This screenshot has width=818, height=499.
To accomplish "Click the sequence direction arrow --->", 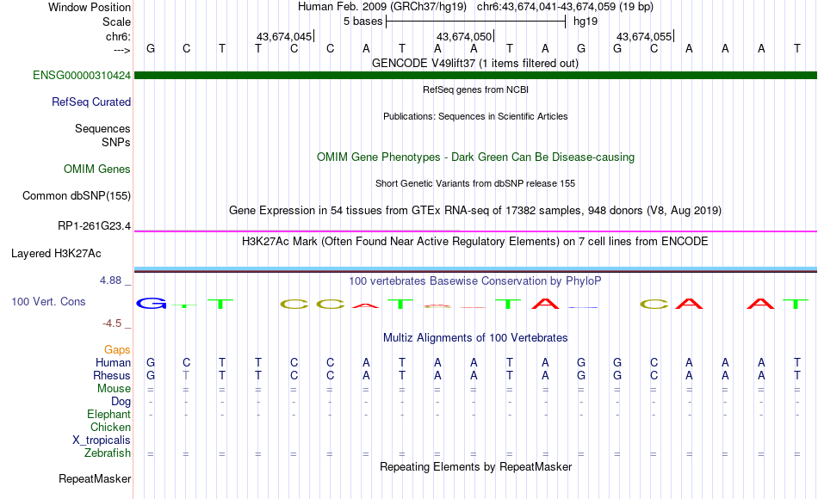I will click(122, 50).
